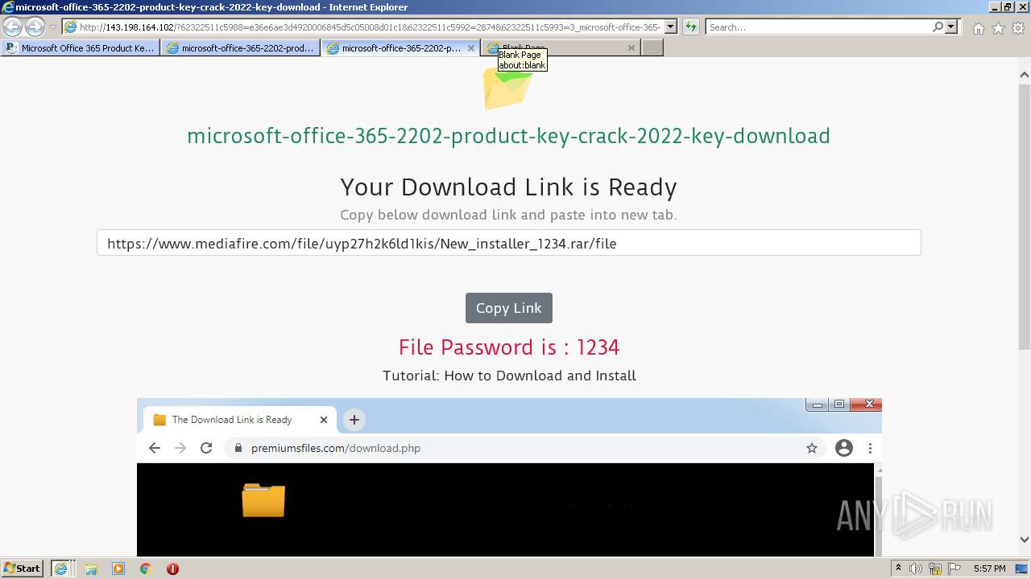Open Internet Explorer from the taskbar
This screenshot has width=1031, height=579.
click(x=60, y=569)
